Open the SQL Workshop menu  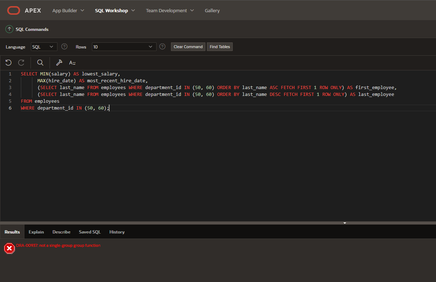[x=115, y=10]
